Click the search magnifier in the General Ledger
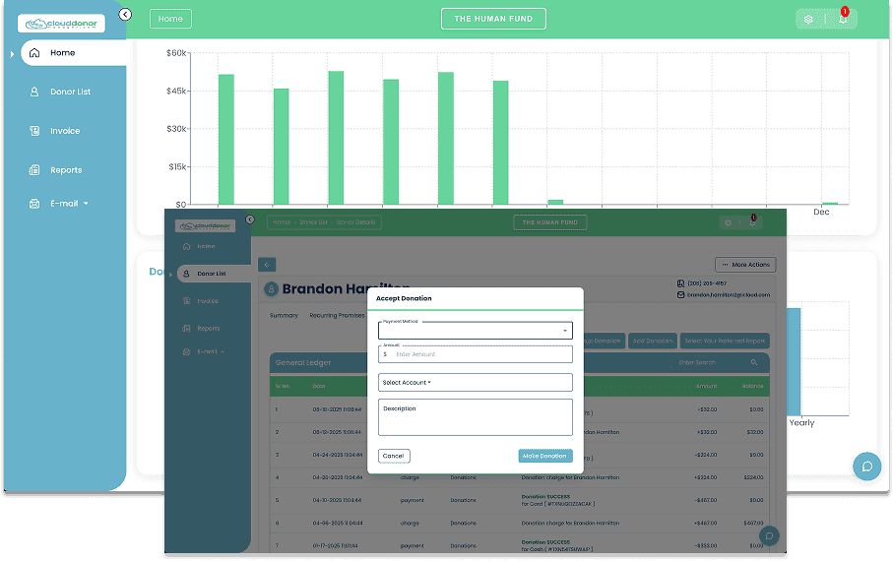The height and width of the screenshot is (561, 893). 754,363
